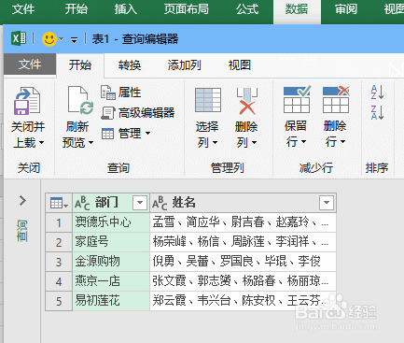Click the names cell starting with 郑云霞
The width and height of the screenshot is (404, 343).
[x=243, y=301]
